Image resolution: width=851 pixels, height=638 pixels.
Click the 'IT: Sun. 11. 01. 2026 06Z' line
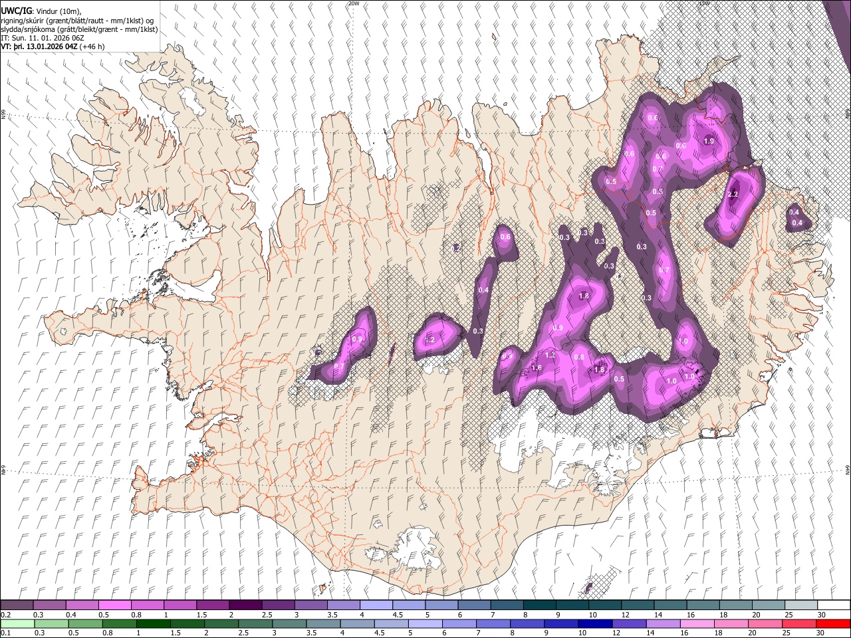(44, 38)
